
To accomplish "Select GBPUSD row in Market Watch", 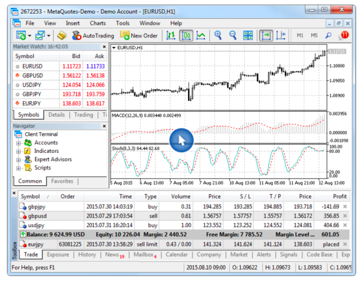I will 60,75.
